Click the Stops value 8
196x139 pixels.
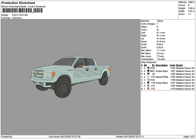point(157,27)
